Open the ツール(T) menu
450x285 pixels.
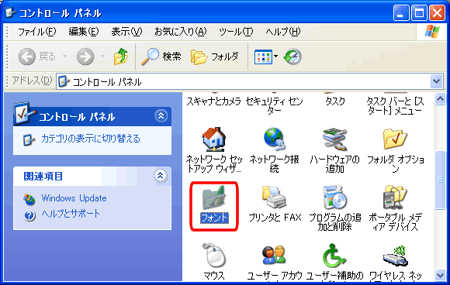(x=236, y=32)
